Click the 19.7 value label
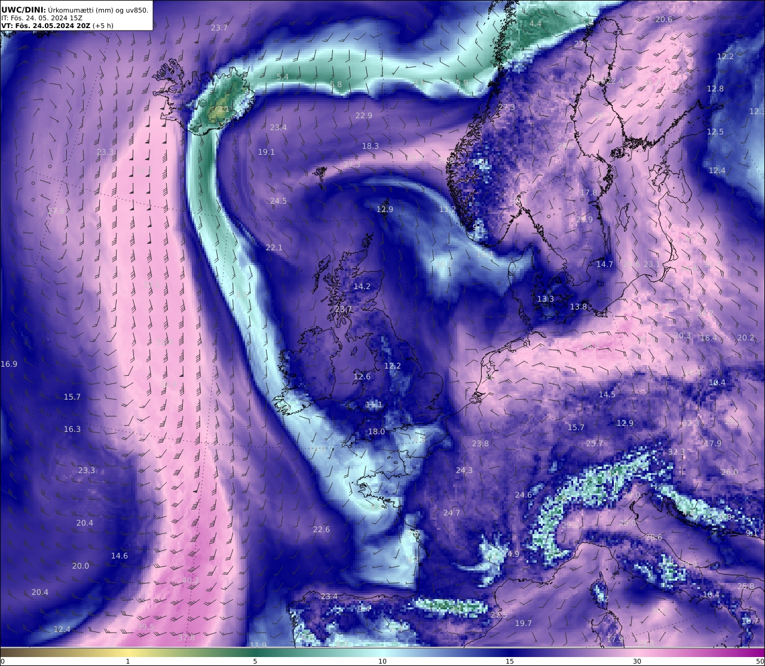 [x=523, y=624]
